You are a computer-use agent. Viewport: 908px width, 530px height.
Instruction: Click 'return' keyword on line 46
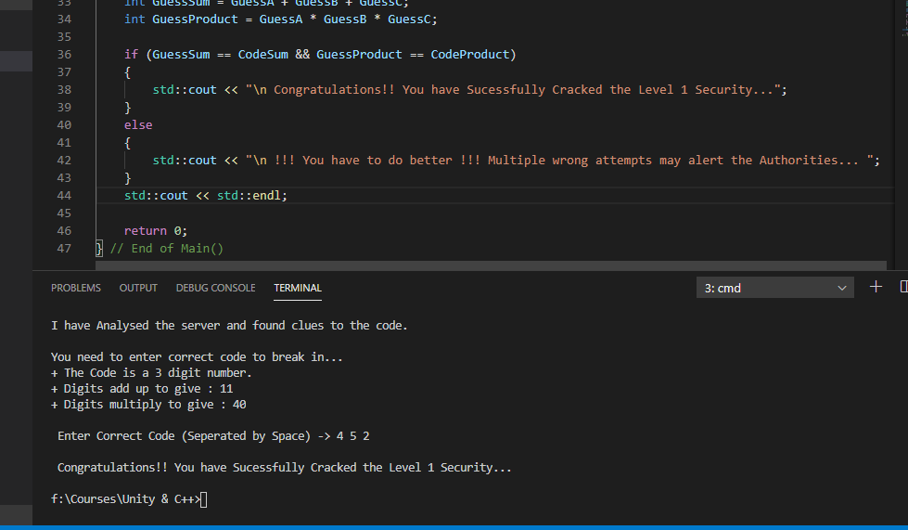coord(146,231)
